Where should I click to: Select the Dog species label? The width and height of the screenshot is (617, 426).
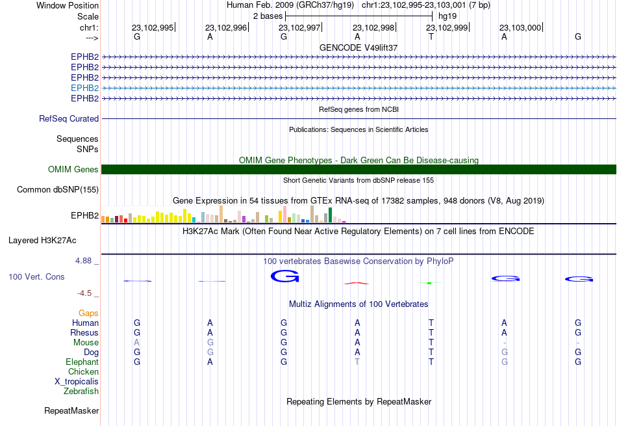[x=91, y=353]
